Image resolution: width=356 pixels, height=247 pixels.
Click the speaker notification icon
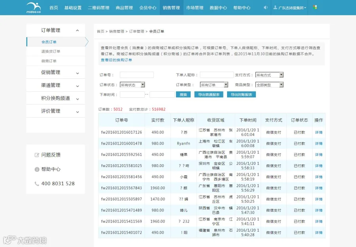265,8
